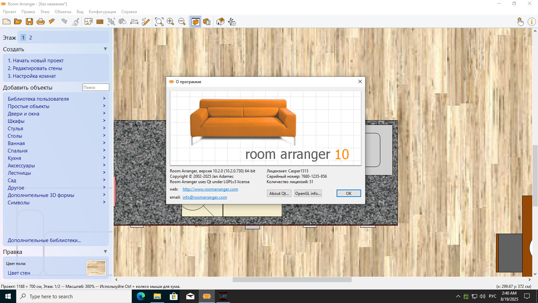Screen dimensions: 538x303
Task: Click the lighting and render settings icon
Action: point(232,22)
